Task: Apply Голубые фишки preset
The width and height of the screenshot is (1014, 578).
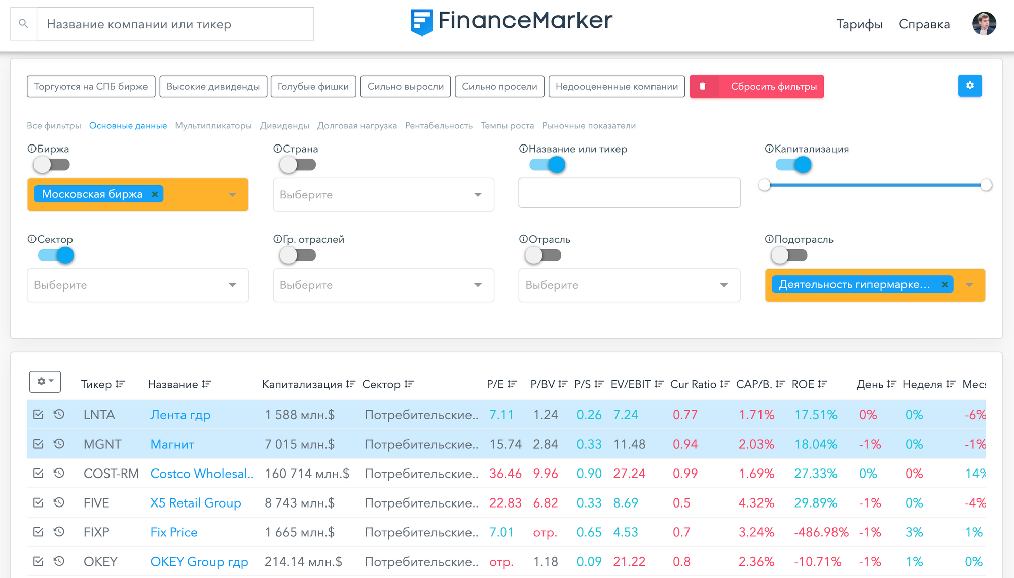Action: click(x=313, y=86)
